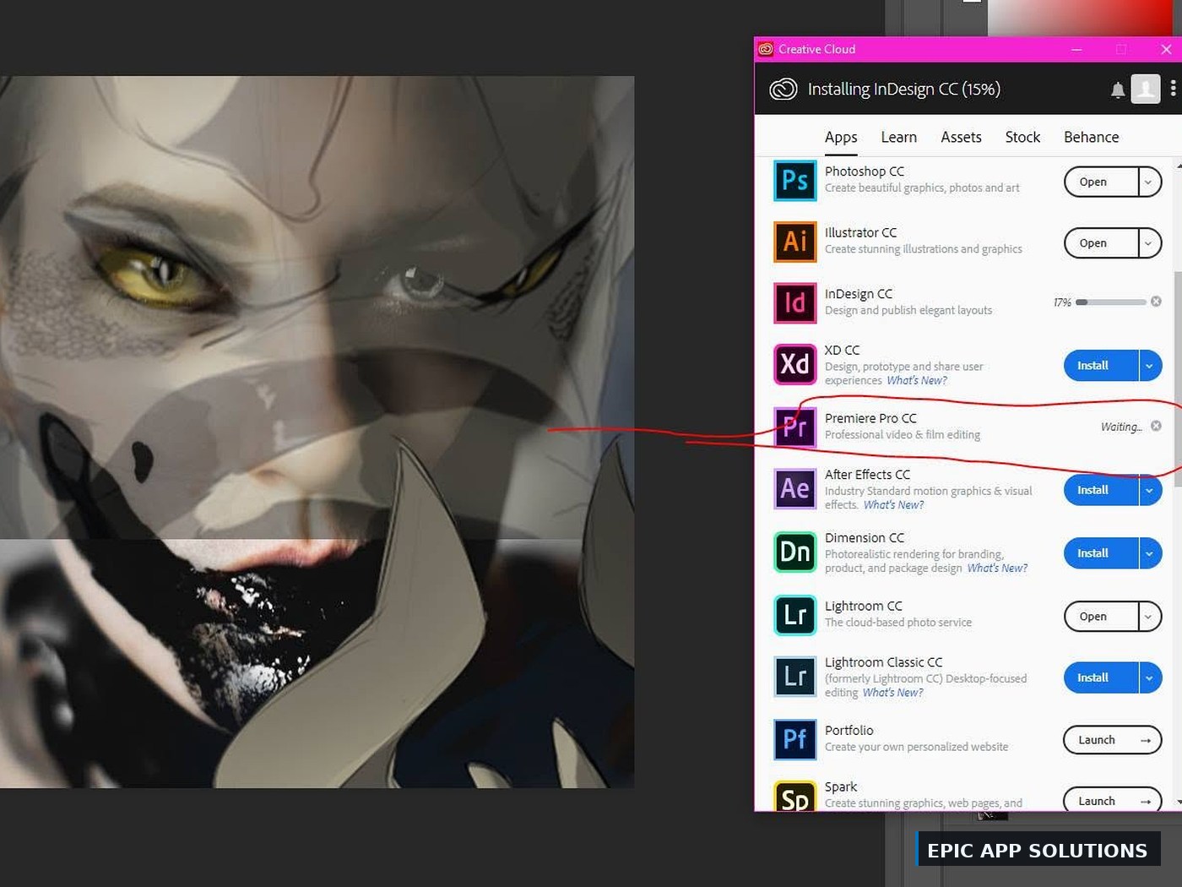Install XD CC

1101,366
